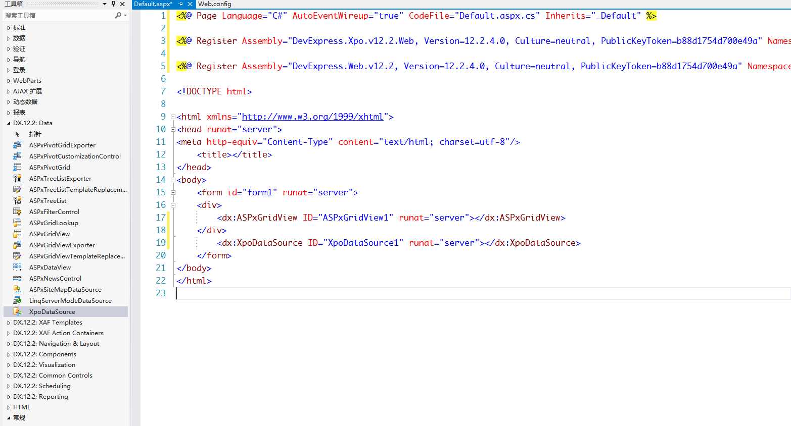The image size is (791, 426).
Task: Close the Default.aspx tab
Action: pyautogui.click(x=190, y=4)
